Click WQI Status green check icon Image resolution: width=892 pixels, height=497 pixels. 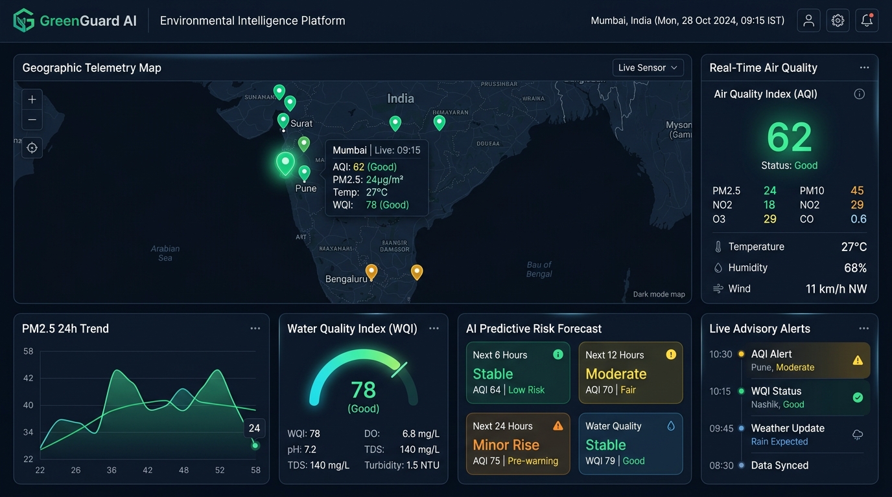858,397
